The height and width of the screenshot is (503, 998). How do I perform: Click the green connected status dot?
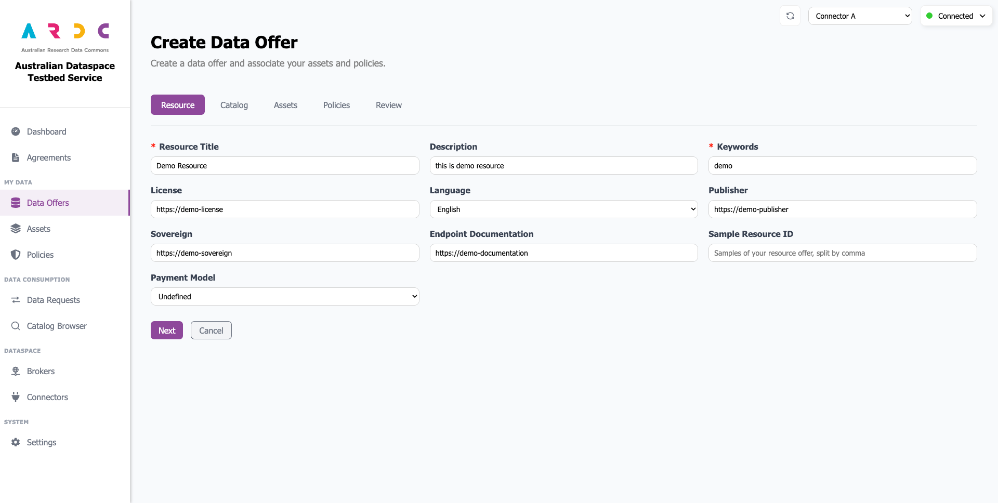(929, 16)
